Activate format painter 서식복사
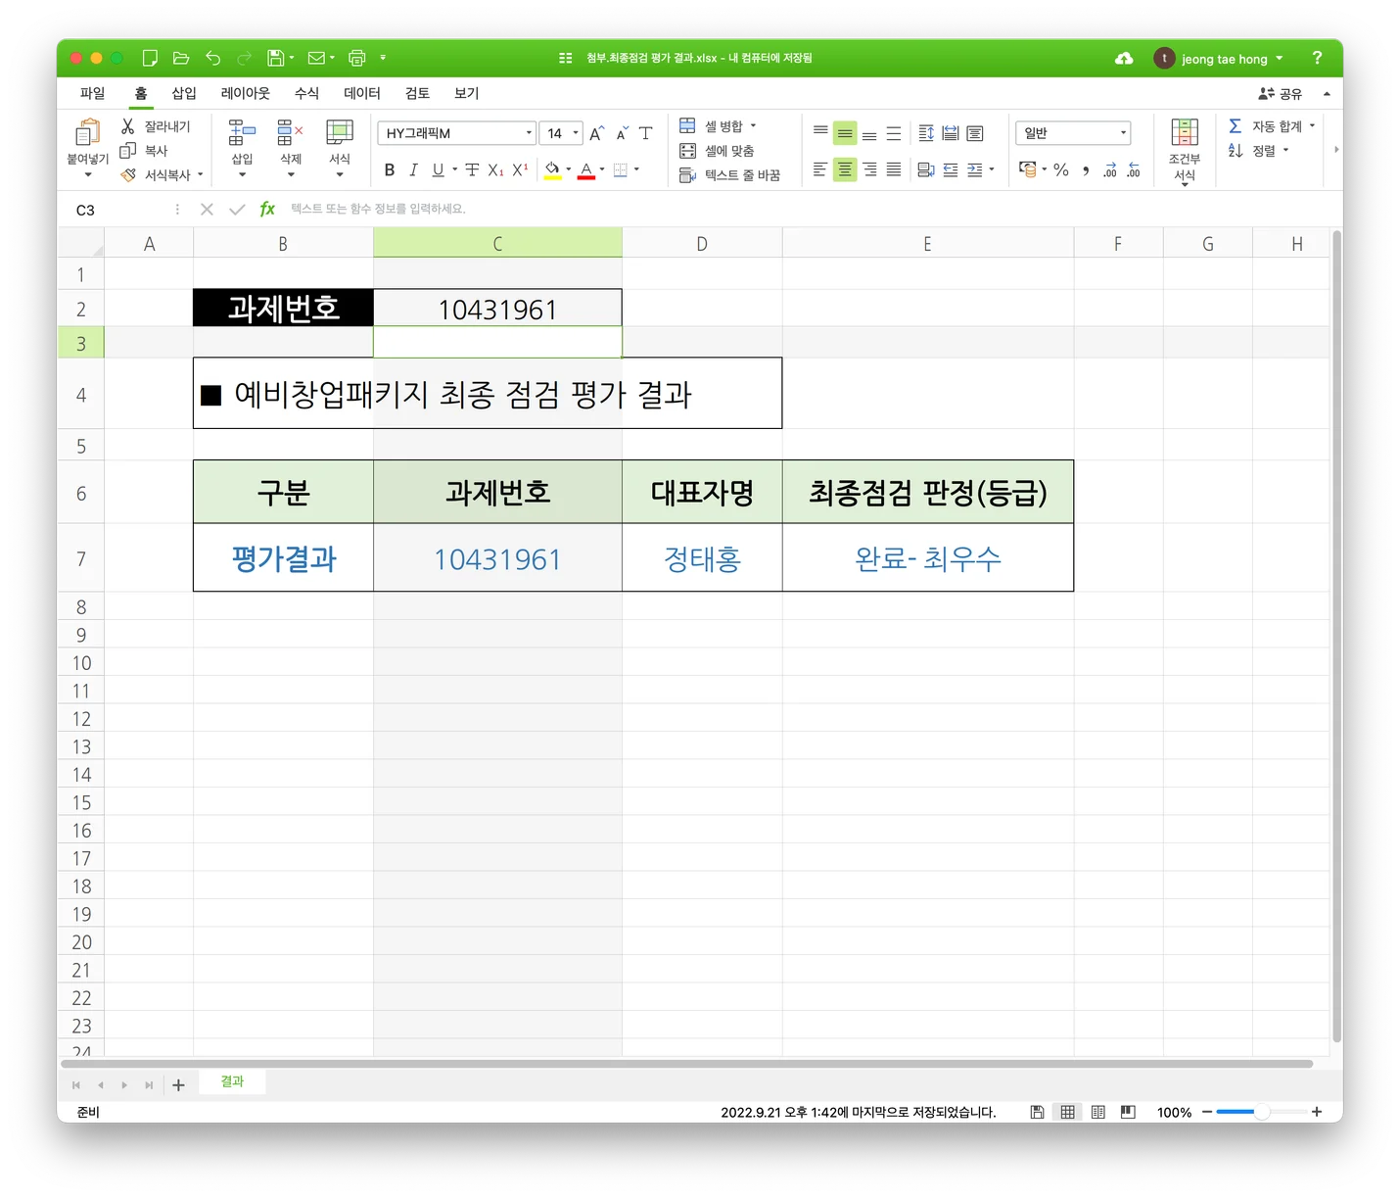Image resolution: width=1400 pixels, height=1198 pixels. tap(156, 175)
